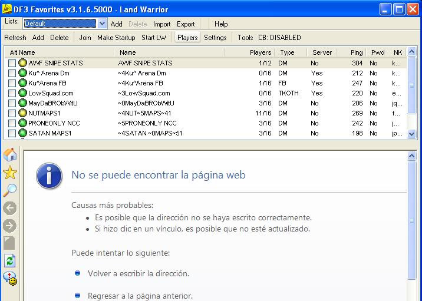422x301 pixels.
Task: Click the yellow status ball of AWF SNIPE STATS
Action: tap(22, 63)
